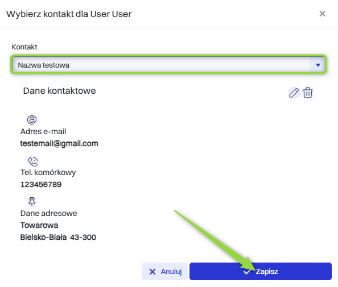The image size is (338, 287).
Task: Click the Kontakt field label
Action: coord(24,47)
